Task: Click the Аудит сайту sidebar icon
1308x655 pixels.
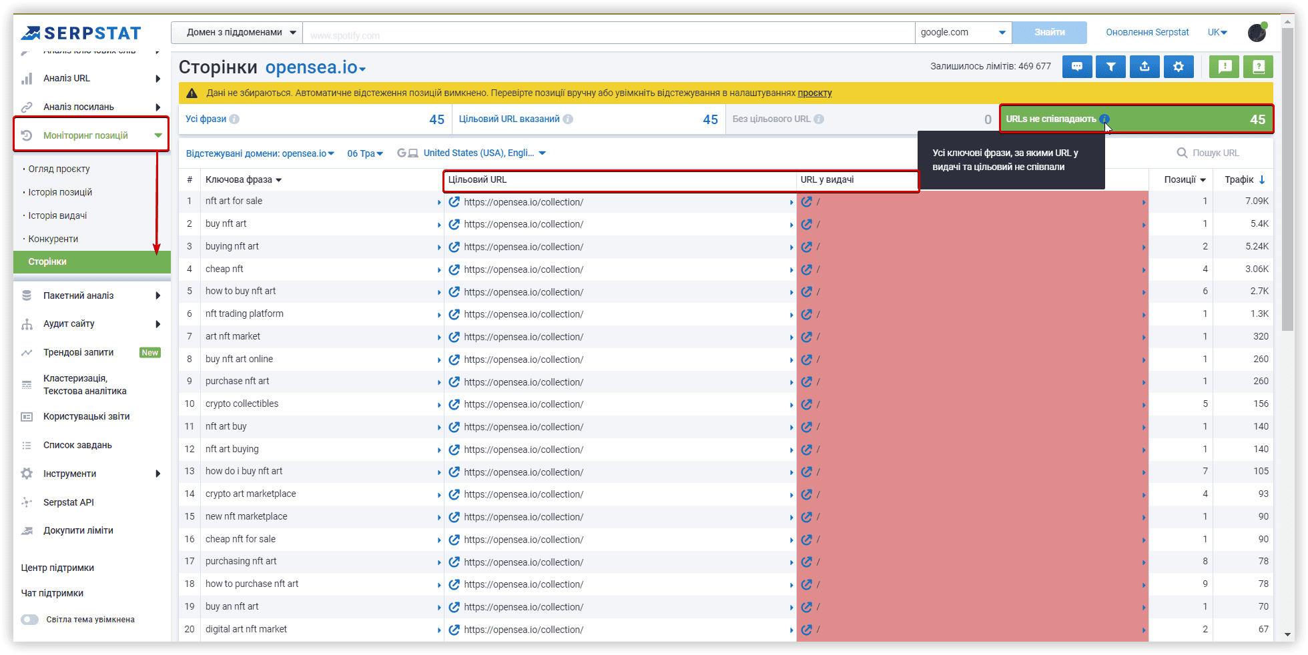Action: (27, 324)
